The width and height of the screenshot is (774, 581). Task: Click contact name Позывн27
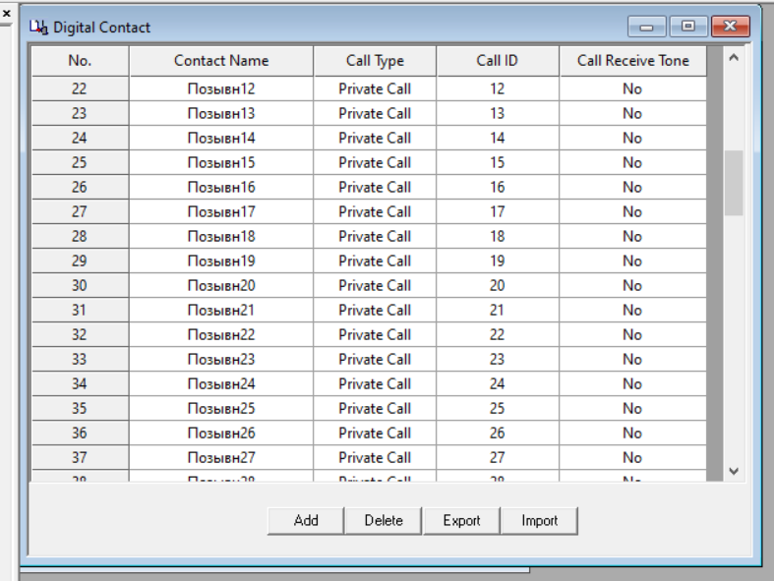click(x=221, y=457)
